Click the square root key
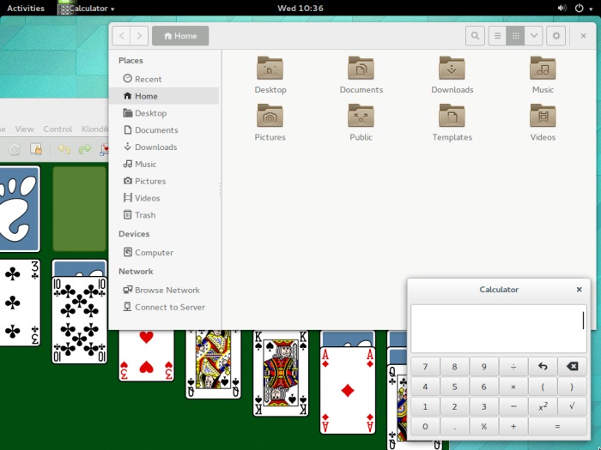Viewport: 601px width, 450px height. click(572, 406)
